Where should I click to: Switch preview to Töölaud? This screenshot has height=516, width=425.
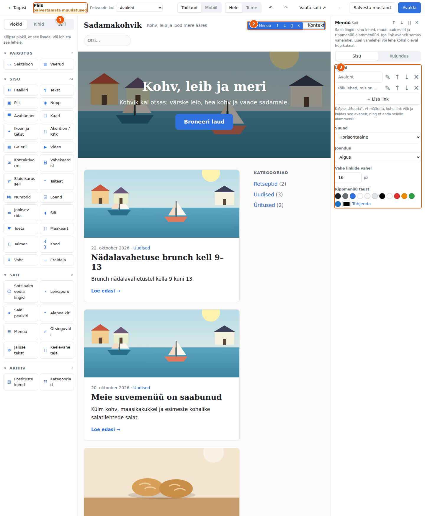[x=189, y=8]
